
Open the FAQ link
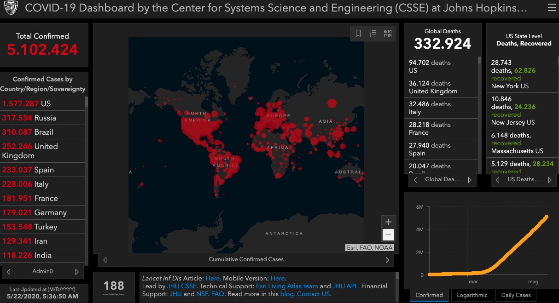(x=217, y=294)
